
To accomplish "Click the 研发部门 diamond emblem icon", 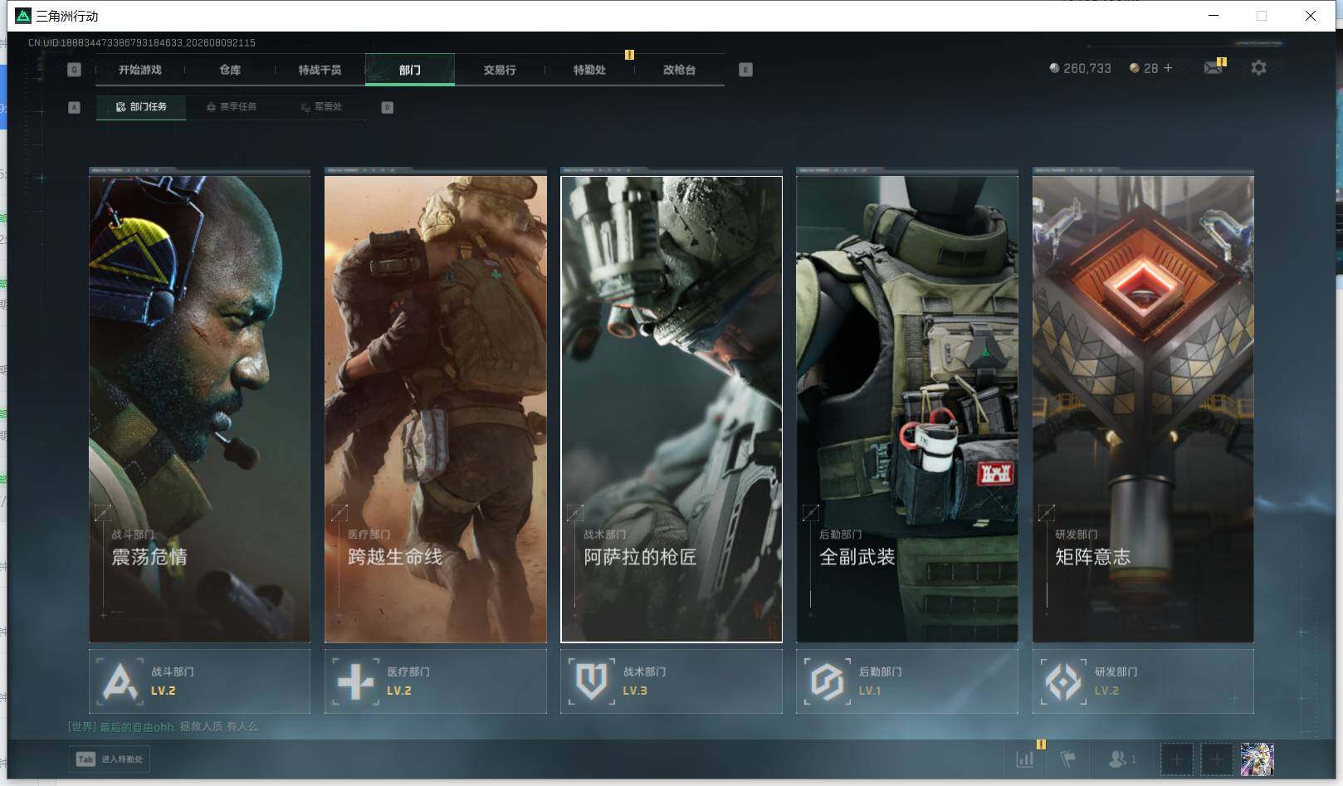I will point(1063,681).
